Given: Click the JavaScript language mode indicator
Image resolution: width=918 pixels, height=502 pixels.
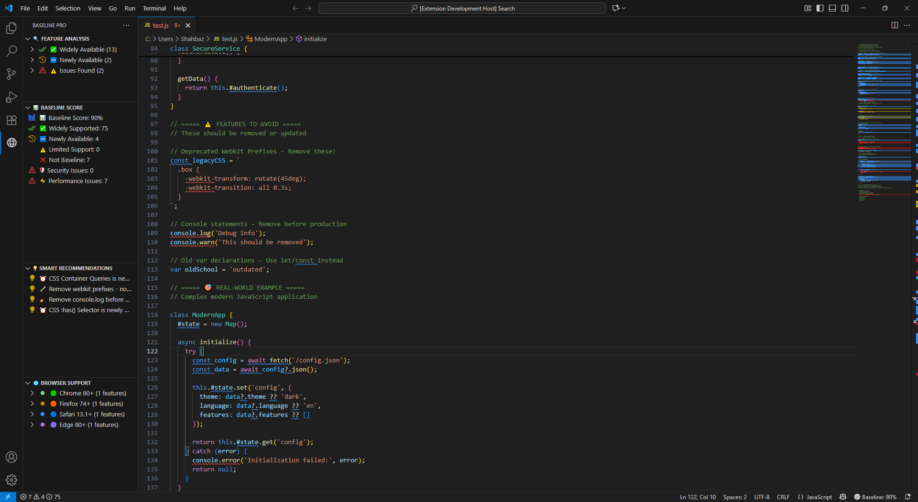Looking at the screenshot, I should coord(819,497).
